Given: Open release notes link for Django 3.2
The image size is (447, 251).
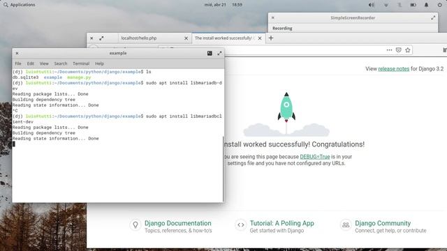Looking at the screenshot, I should 393,69.
